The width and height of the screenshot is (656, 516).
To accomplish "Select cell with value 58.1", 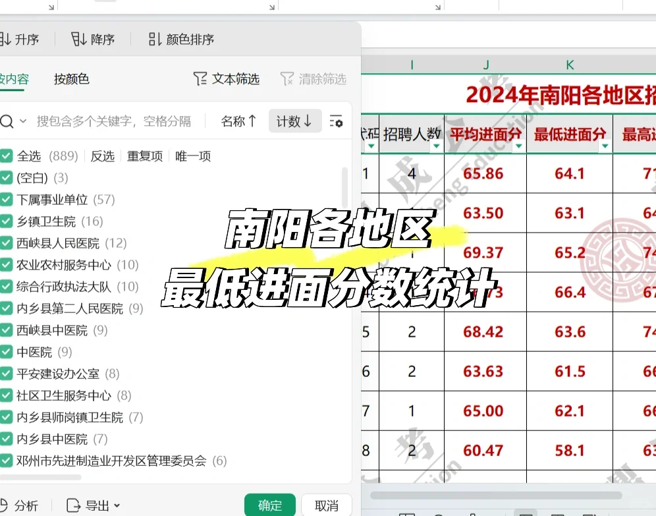I will (570, 450).
